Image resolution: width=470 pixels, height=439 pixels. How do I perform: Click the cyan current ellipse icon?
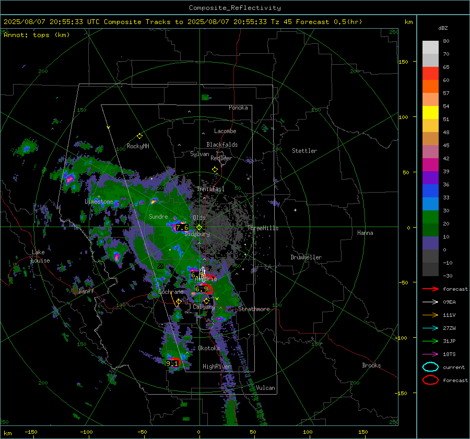point(430,367)
